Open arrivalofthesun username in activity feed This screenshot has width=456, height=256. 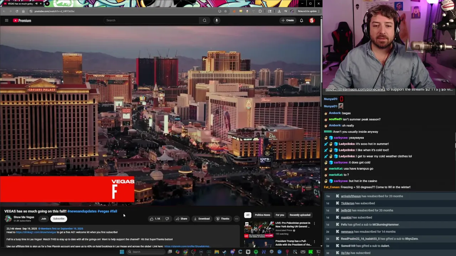click(351, 196)
